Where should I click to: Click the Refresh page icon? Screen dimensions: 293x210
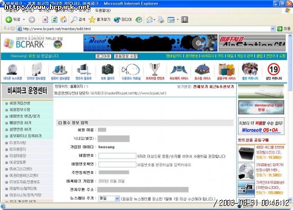[x=54, y=19]
